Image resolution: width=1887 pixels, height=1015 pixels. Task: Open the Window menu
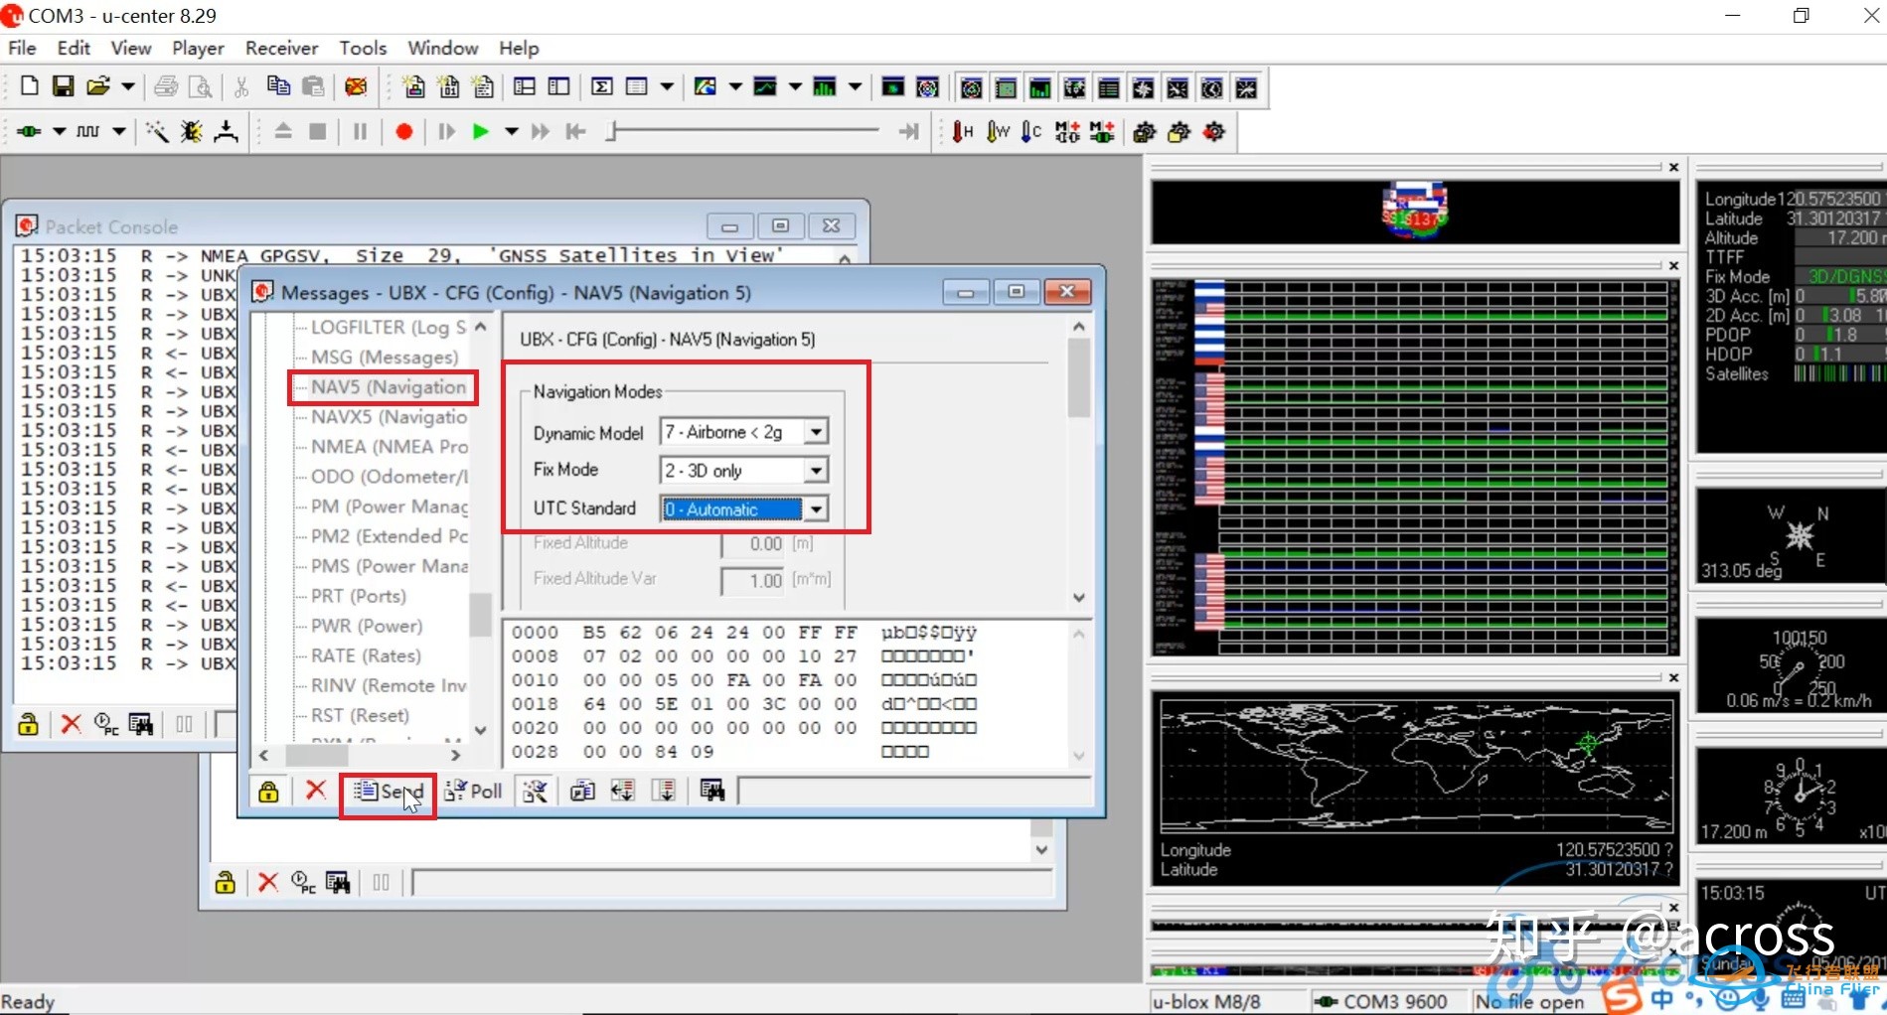(x=443, y=48)
